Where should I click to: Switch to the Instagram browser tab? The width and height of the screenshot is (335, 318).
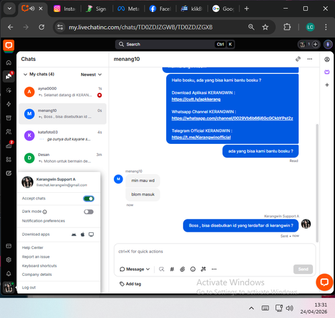(65, 9)
